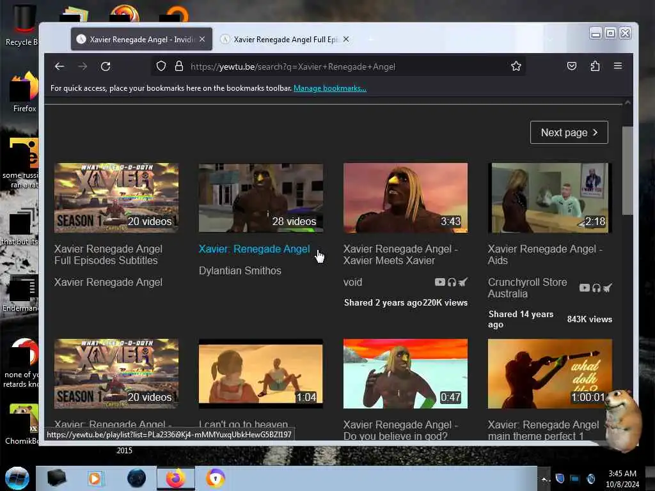The image size is (655, 491).
Task: Click the rocket icon beside void
Action: pos(463,282)
